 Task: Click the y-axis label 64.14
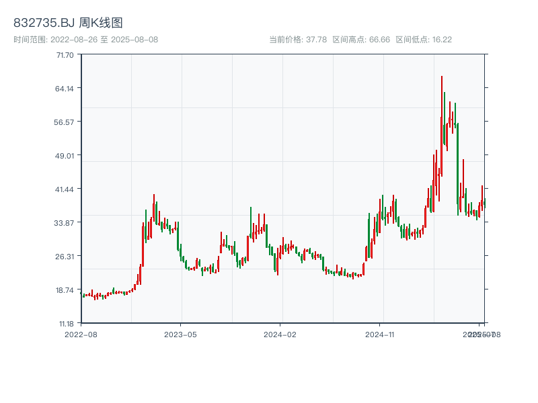tap(65, 89)
